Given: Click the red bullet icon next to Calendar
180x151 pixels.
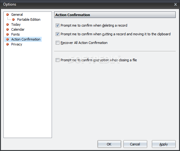Looking at the screenshot, I should pyautogui.click(x=7, y=29).
